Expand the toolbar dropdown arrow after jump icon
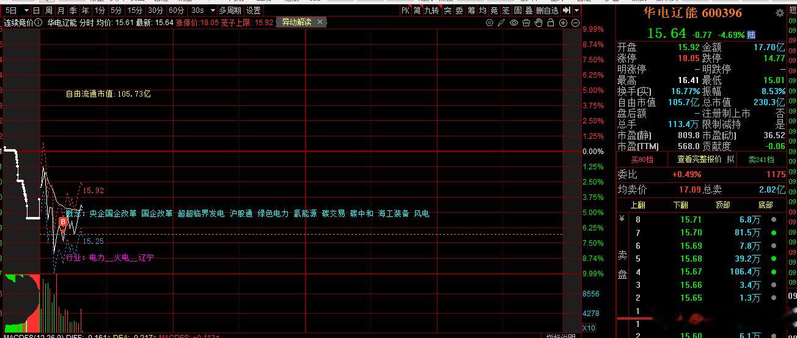 577,10
